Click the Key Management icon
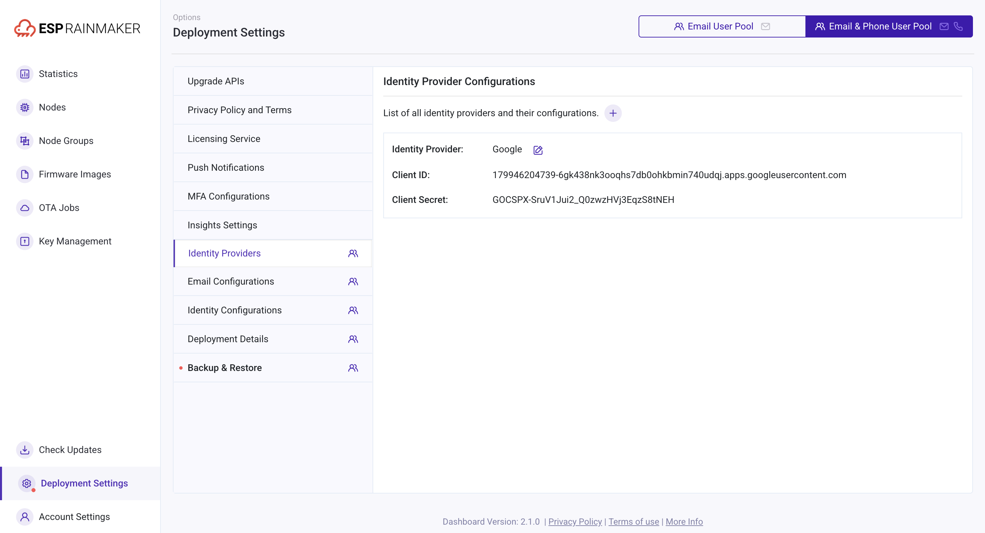 click(25, 241)
